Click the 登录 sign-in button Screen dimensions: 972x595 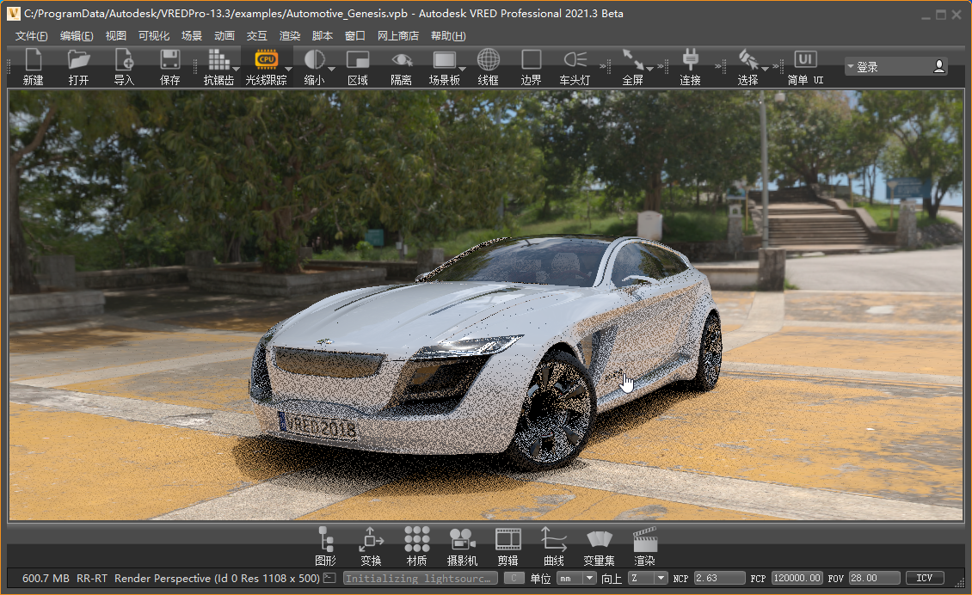coord(895,66)
